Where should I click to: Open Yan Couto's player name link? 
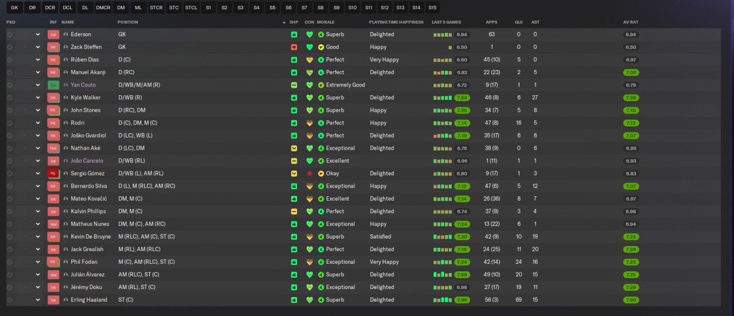83,85
